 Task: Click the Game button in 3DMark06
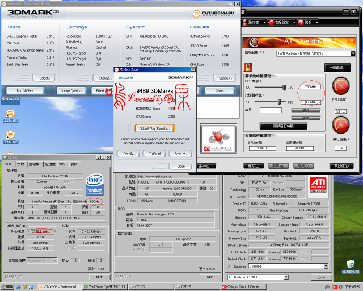click(x=220, y=90)
